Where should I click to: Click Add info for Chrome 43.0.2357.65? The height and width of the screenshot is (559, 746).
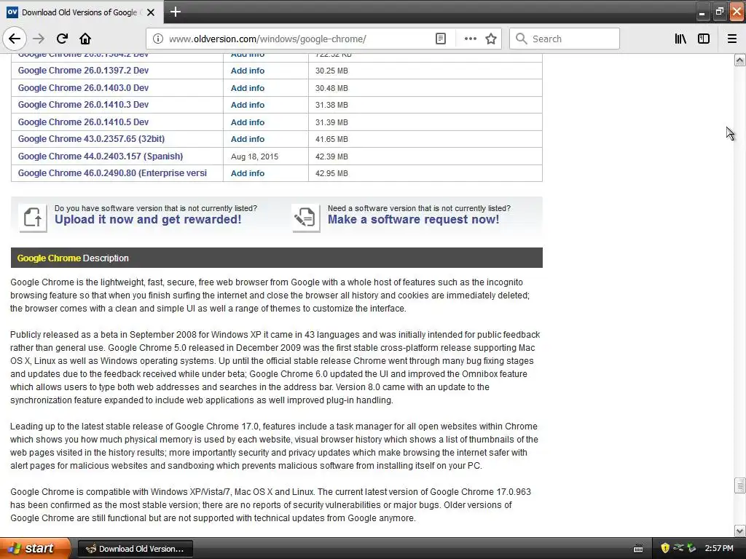[x=248, y=139]
